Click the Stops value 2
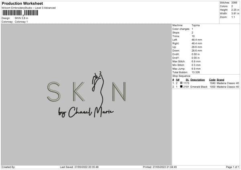The width and height of the screenshot is (241, 170). 192,32
